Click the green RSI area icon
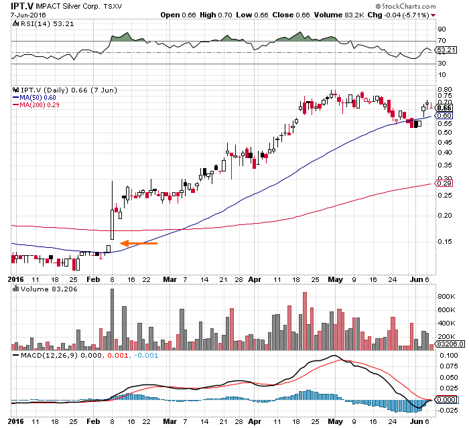This screenshot has height=428, width=469. tap(15, 23)
